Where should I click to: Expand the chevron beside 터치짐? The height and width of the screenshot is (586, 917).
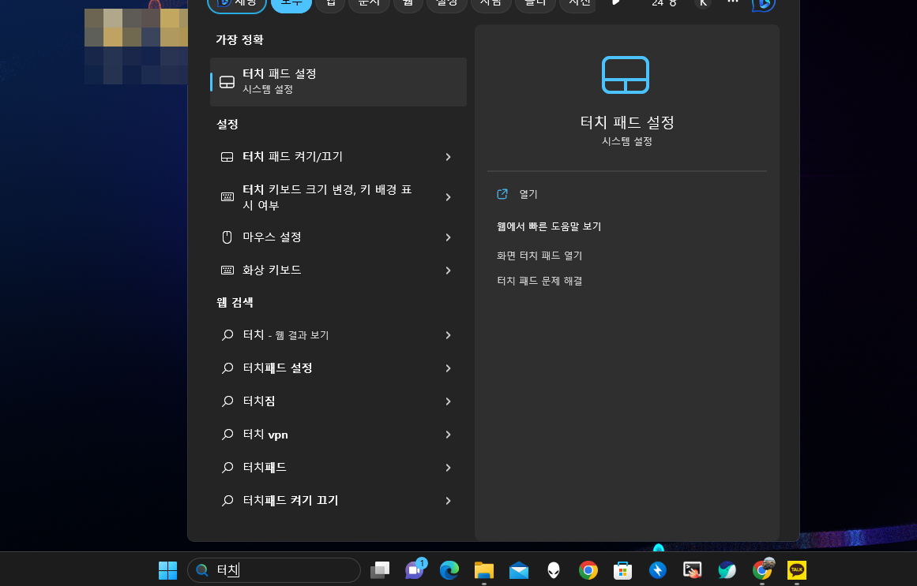(448, 401)
